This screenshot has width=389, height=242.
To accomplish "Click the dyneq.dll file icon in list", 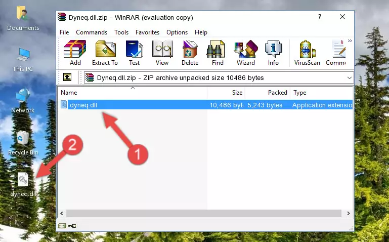I will (x=64, y=105).
